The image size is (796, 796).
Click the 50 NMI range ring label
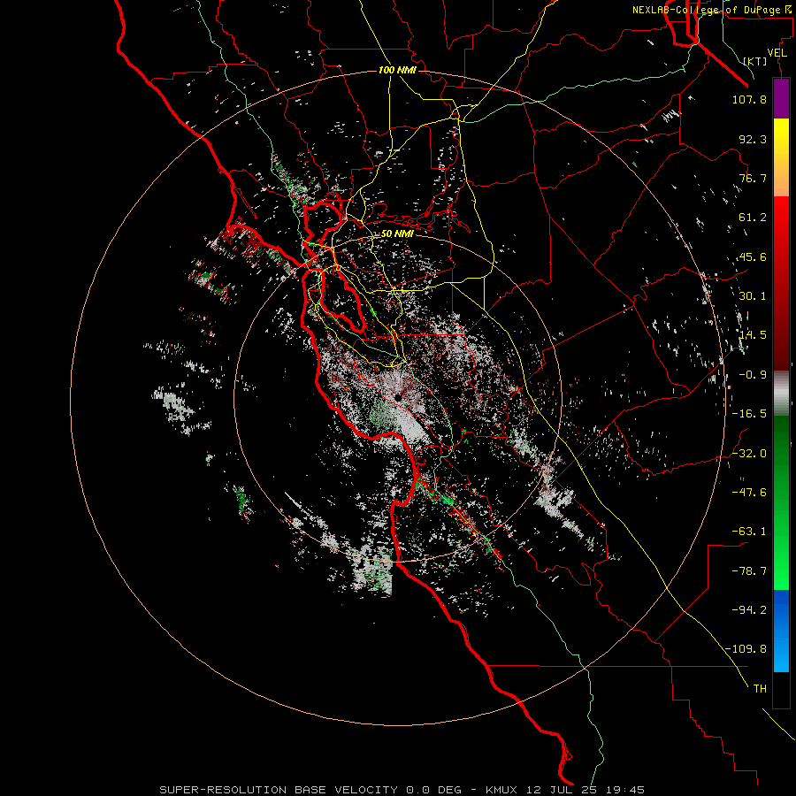(397, 234)
